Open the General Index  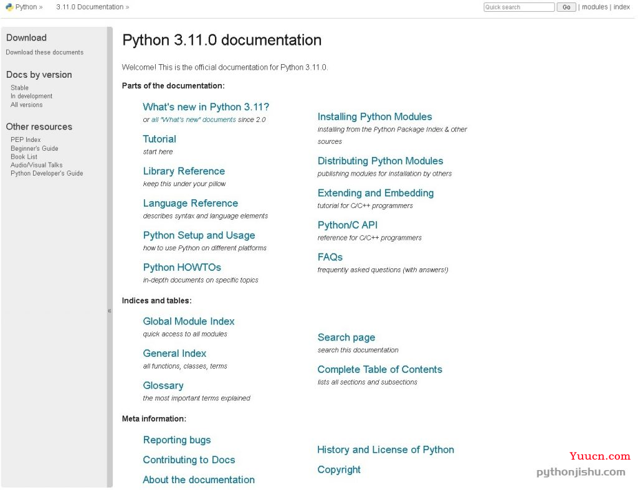pos(174,354)
